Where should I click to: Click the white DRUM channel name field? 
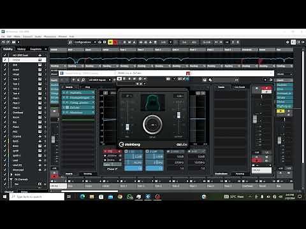click(x=261, y=170)
